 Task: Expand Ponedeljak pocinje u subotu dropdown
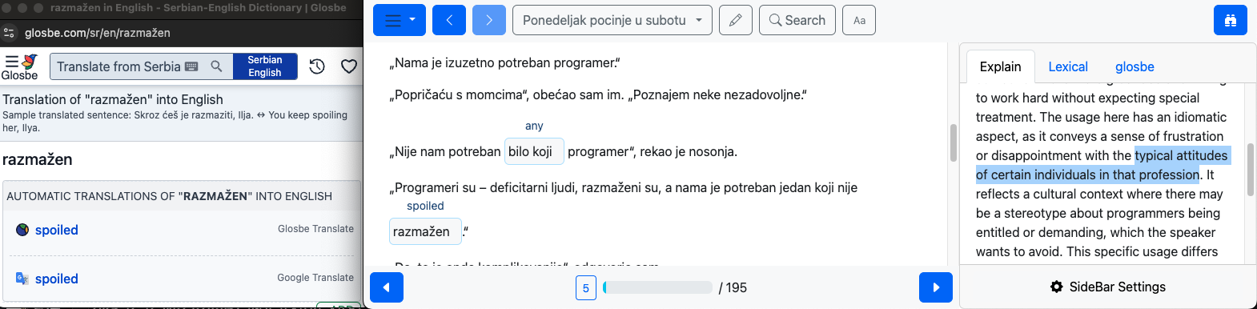click(x=612, y=20)
